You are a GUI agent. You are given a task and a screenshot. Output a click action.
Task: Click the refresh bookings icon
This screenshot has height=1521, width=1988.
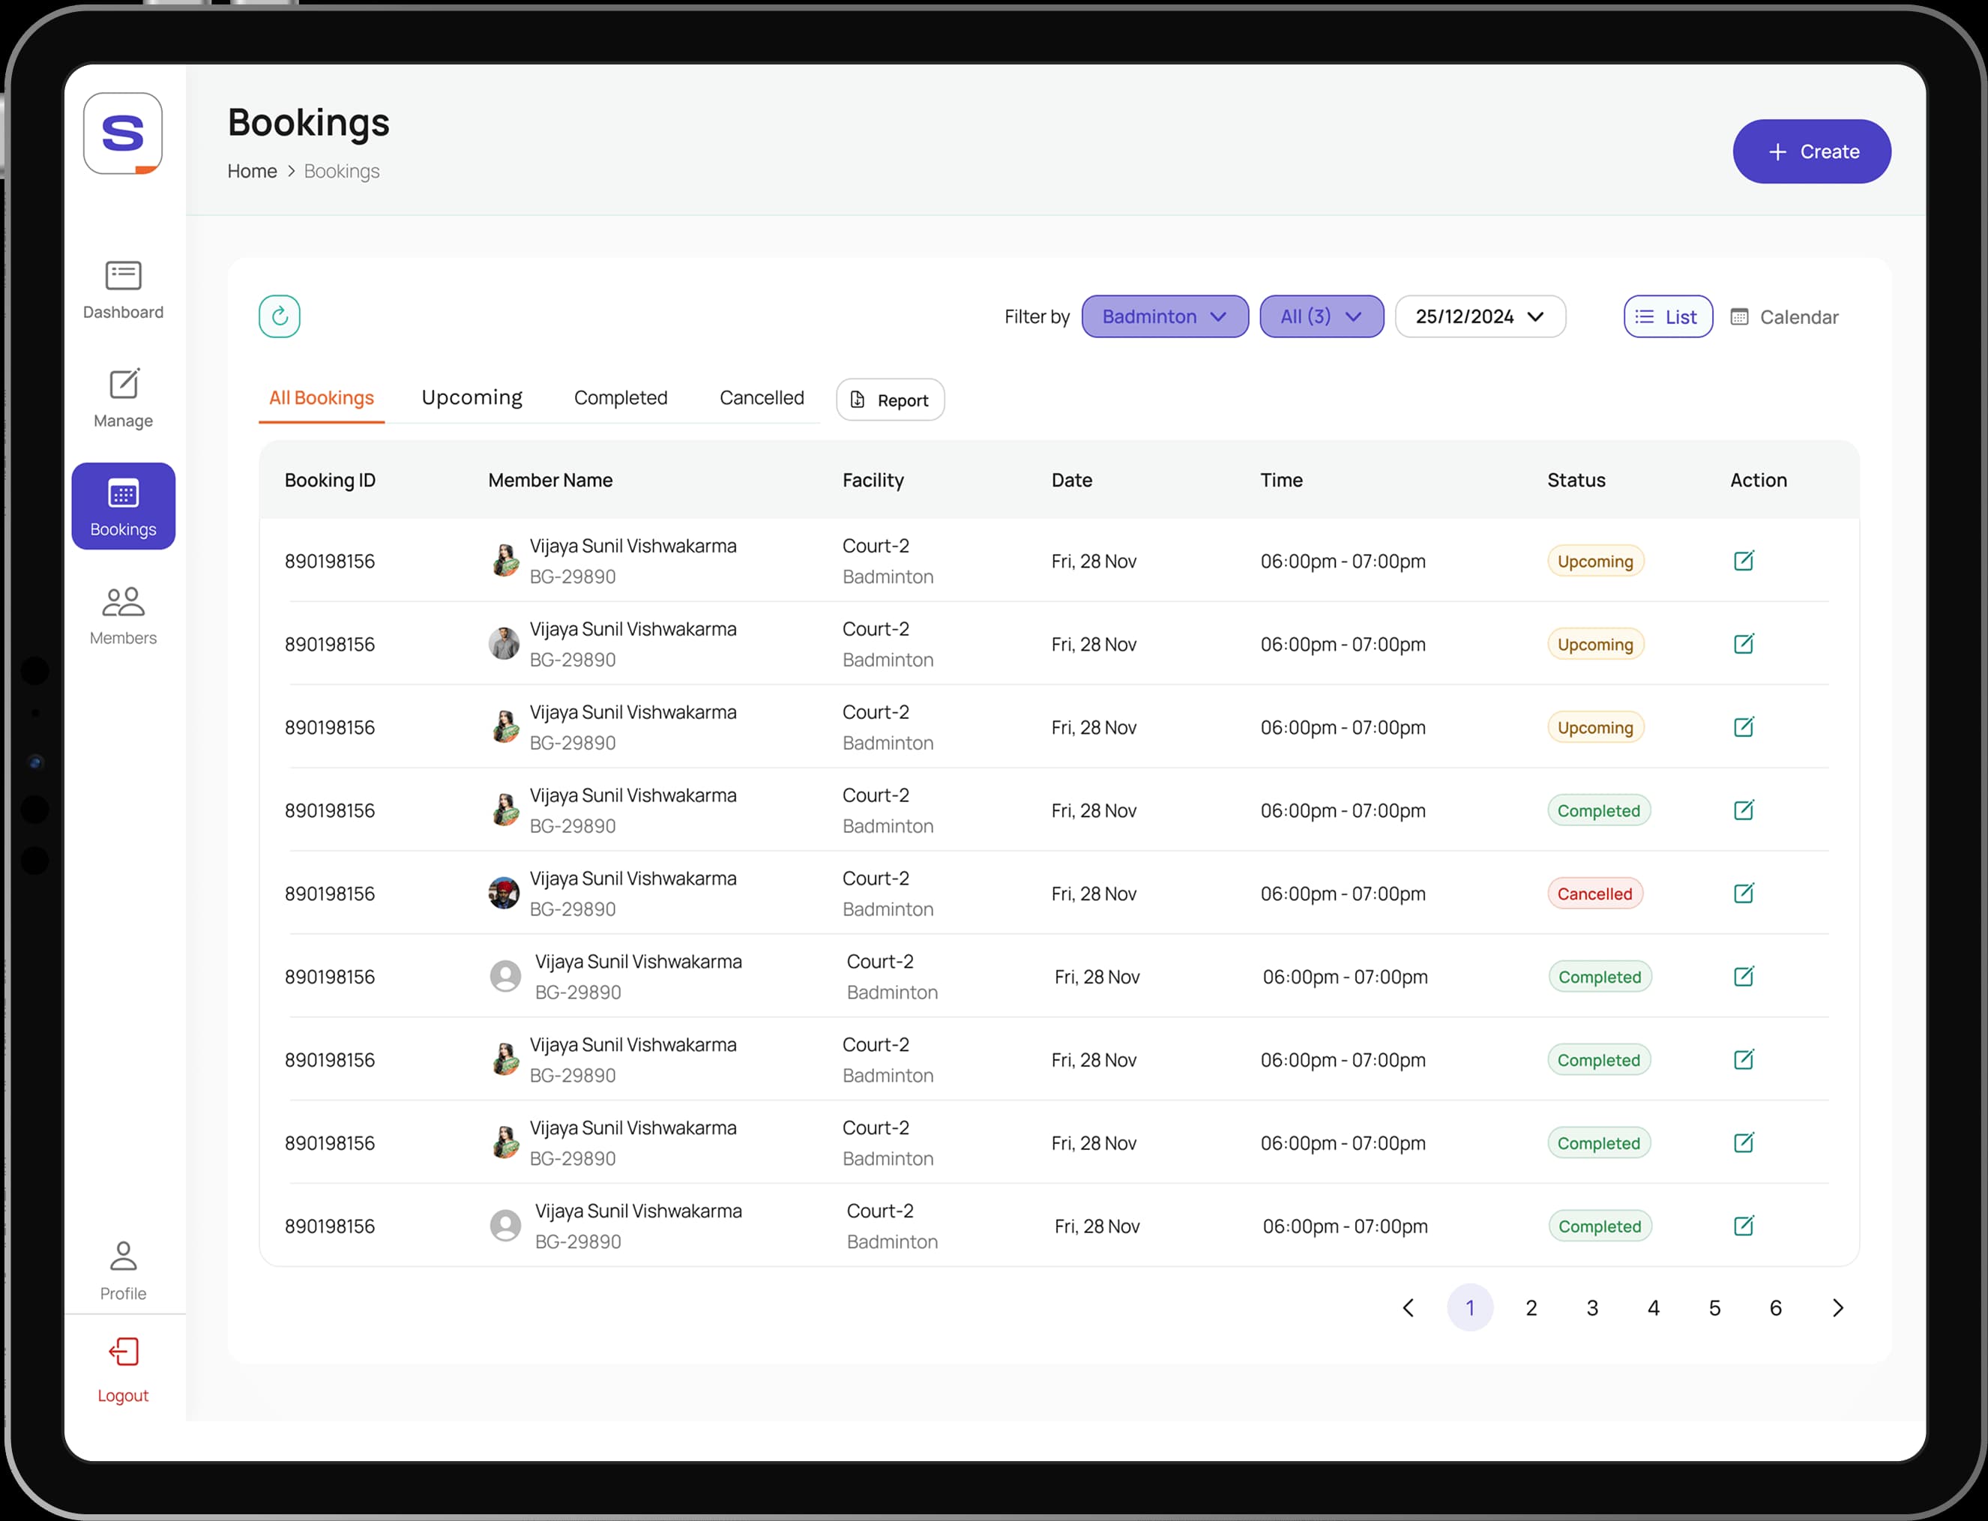(x=279, y=316)
